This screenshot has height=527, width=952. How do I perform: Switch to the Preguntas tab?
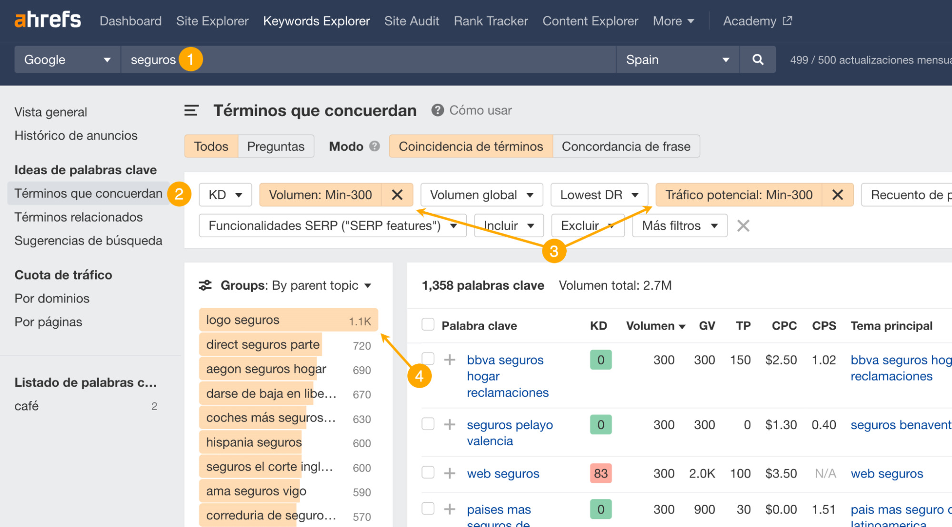point(275,146)
